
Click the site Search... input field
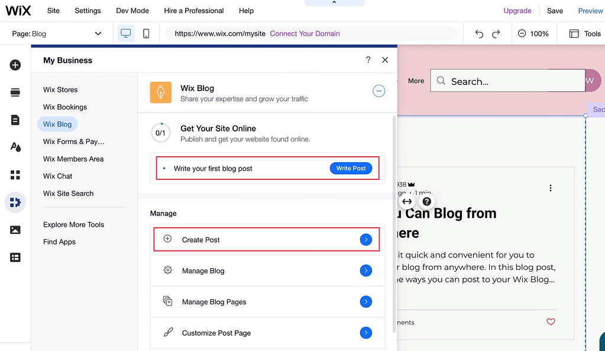point(508,80)
